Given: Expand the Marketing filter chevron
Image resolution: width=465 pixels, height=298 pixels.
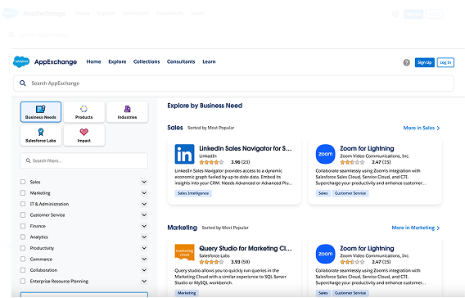Looking at the screenshot, I should click(x=144, y=192).
